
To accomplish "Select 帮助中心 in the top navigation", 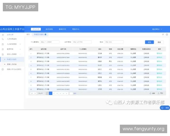I will [x=76, y=29].
